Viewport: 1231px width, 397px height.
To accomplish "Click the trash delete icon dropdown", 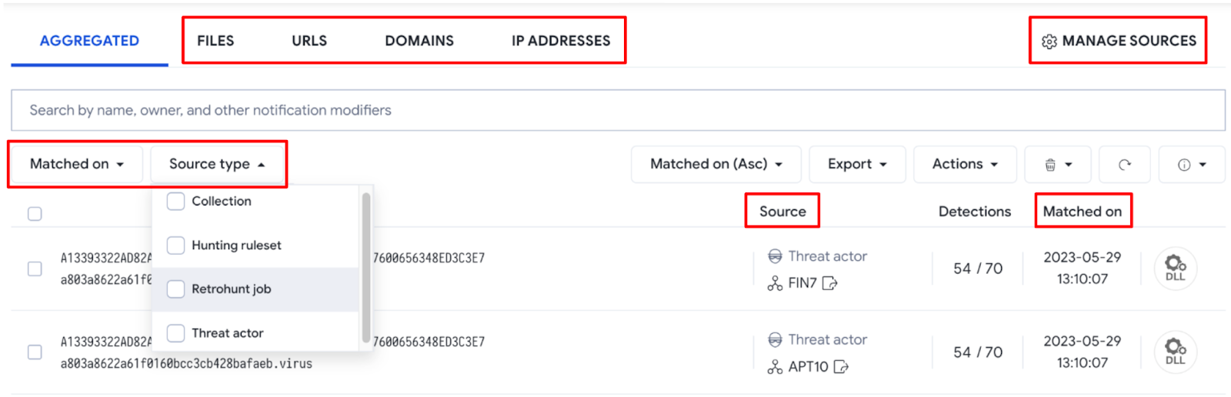I will click(1058, 165).
